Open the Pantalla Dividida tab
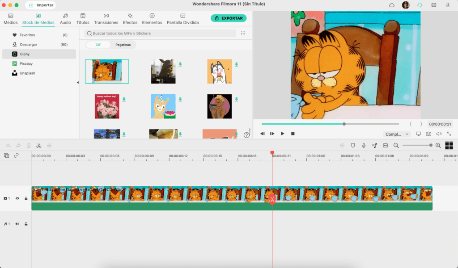458x268 pixels. coord(183,19)
